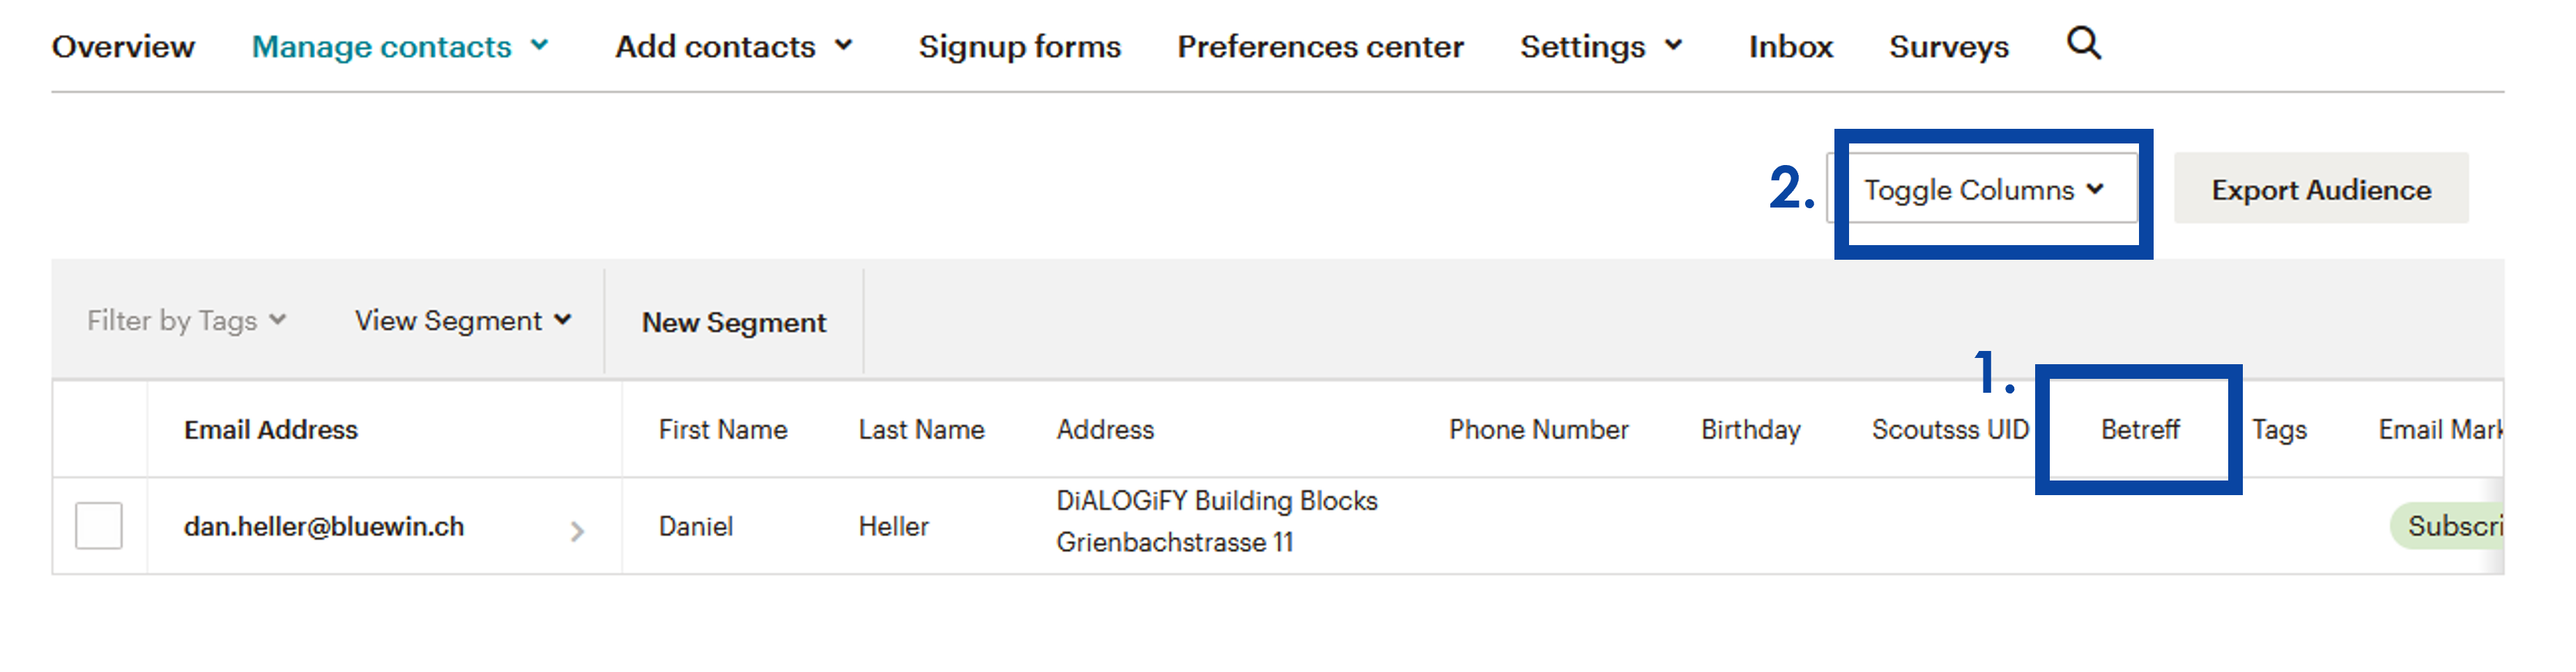This screenshot has height=672, width=2576.
Task: Go to the Overview tab
Action: [123, 47]
